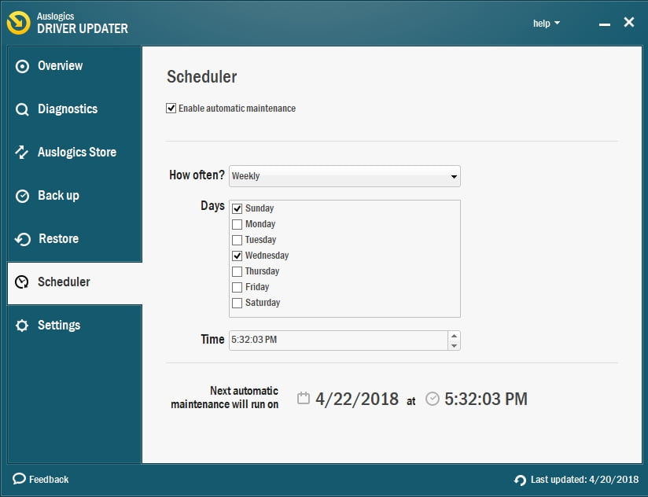This screenshot has width=648, height=497.
Task: Click the Diagnostics magnifier icon
Action: 22,109
